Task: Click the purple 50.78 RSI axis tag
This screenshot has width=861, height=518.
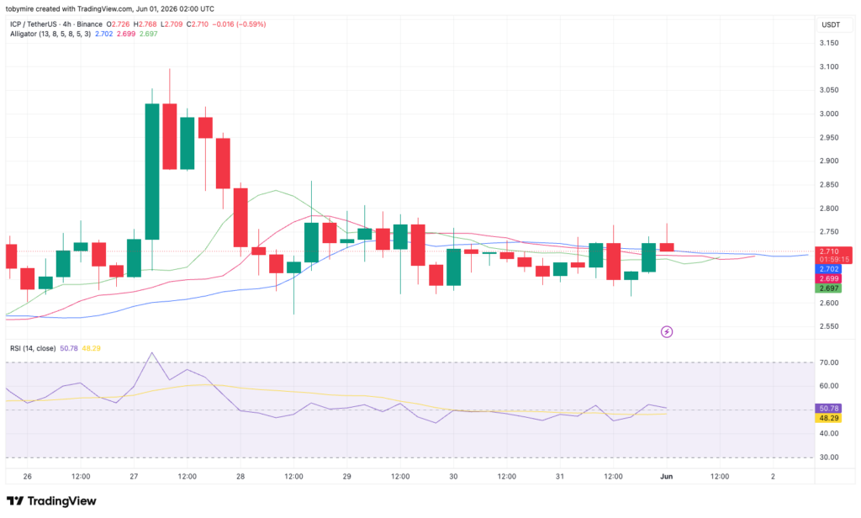Action: click(x=828, y=409)
